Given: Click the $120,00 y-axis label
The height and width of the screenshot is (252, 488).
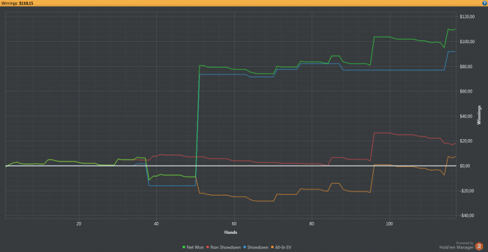Looking at the screenshot, I should click(x=467, y=17).
